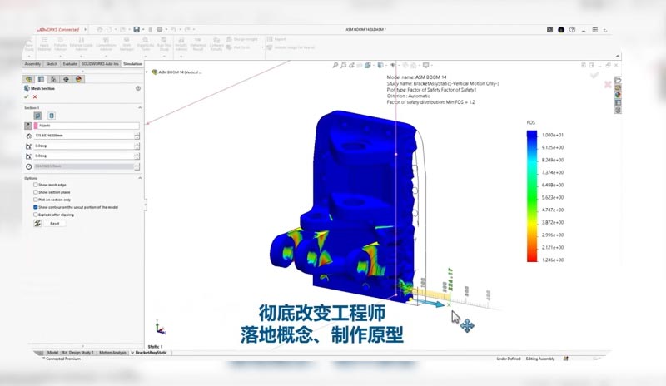
Task: Click Report button in ribbon
Action: pyautogui.click(x=277, y=39)
